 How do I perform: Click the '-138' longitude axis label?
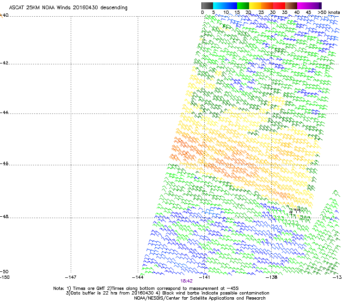272,277
